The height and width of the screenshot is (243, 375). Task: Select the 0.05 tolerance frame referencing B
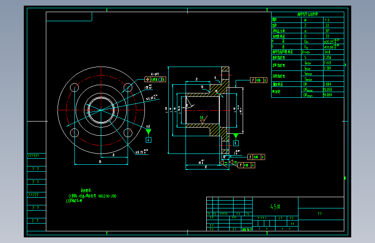(x=256, y=157)
